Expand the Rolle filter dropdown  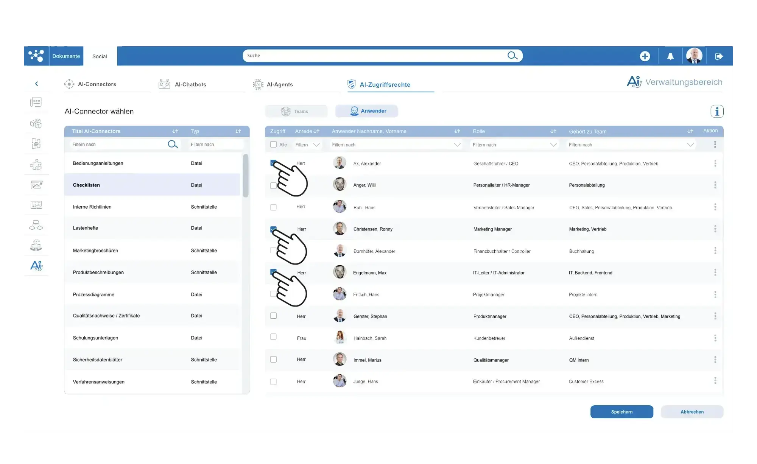(553, 145)
